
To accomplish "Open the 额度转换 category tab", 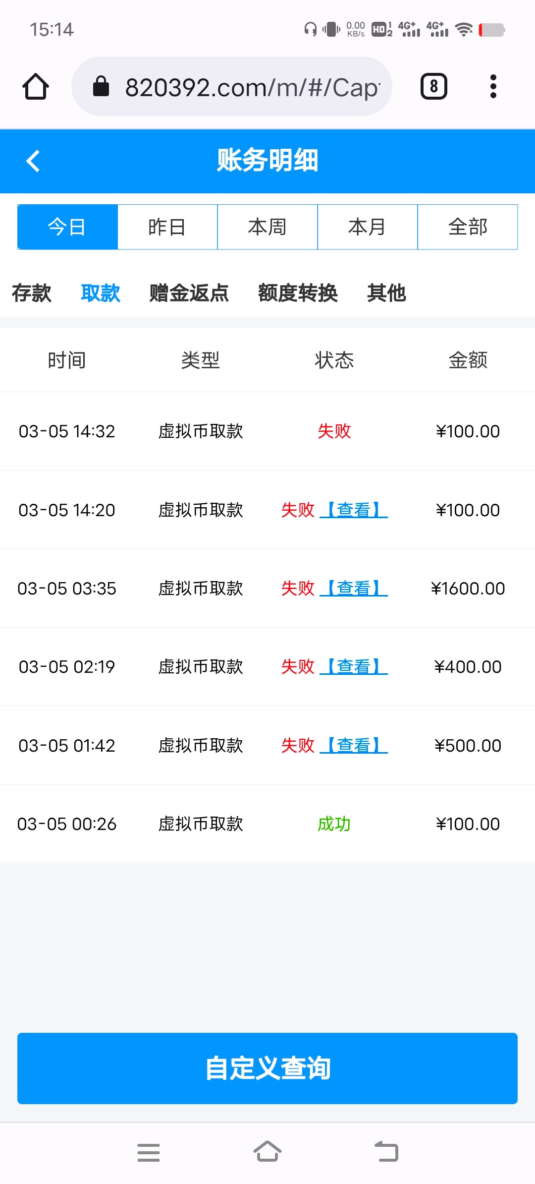I will [x=298, y=293].
